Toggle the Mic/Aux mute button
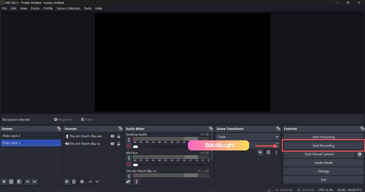This screenshot has height=192, width=365. tap(129, 164)
